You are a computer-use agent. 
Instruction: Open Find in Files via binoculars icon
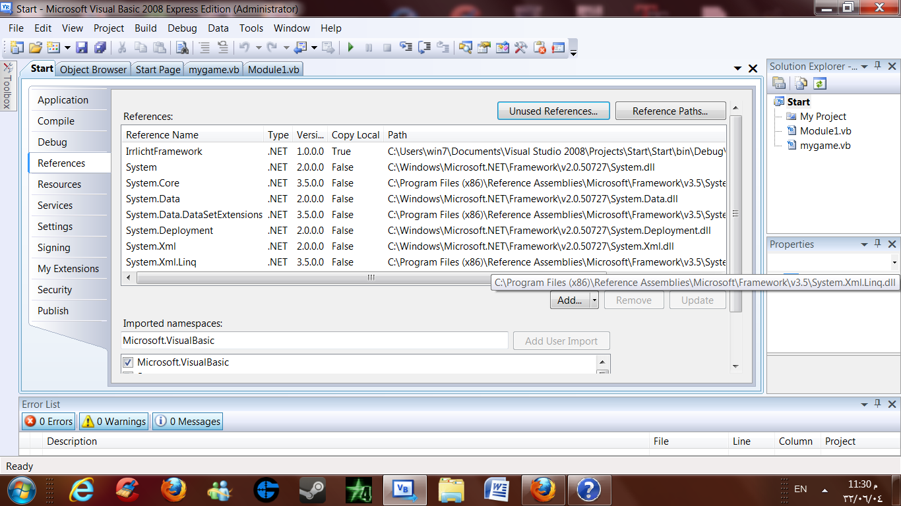(x=182, y=47)
